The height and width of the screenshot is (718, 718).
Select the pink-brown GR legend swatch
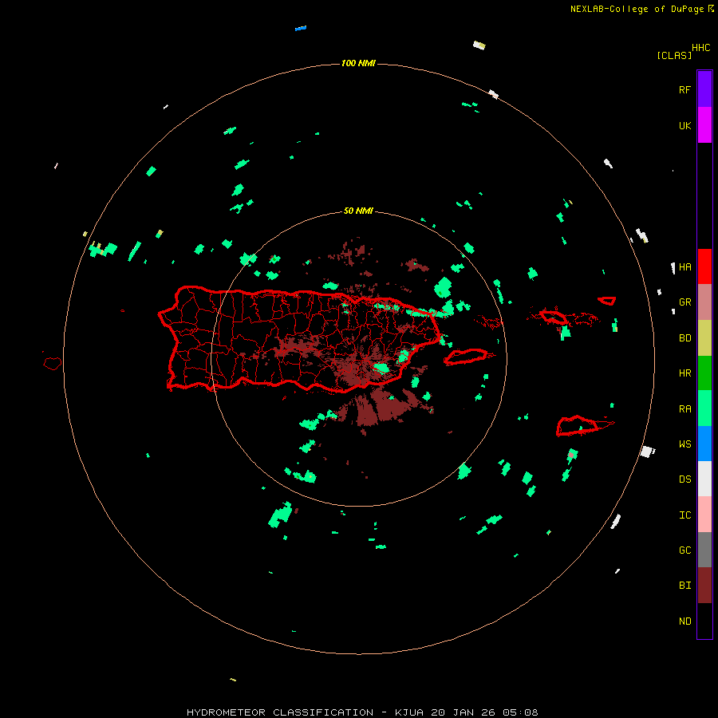[704, 302]
